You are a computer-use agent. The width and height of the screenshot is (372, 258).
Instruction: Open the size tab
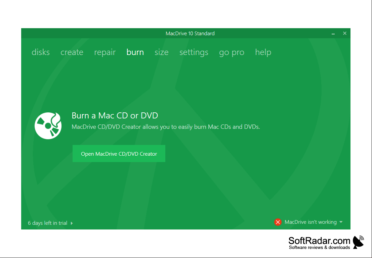(x=162, y=52)
